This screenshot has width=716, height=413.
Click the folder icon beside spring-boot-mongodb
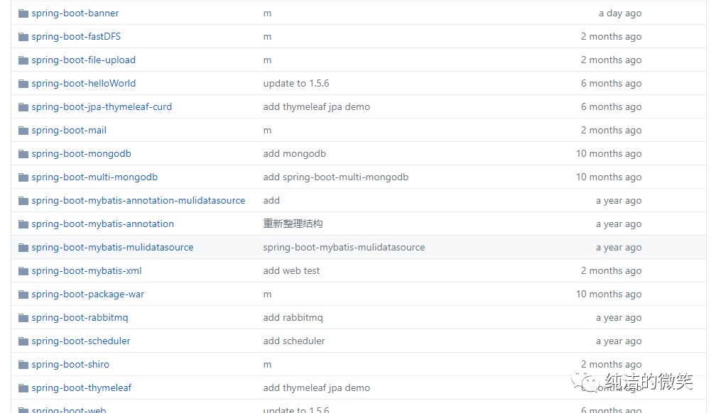coord(23,153)
